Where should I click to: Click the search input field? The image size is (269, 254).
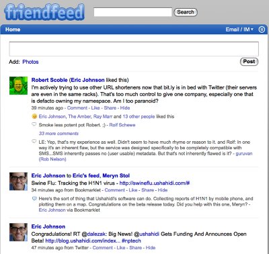tap(133, 12)
